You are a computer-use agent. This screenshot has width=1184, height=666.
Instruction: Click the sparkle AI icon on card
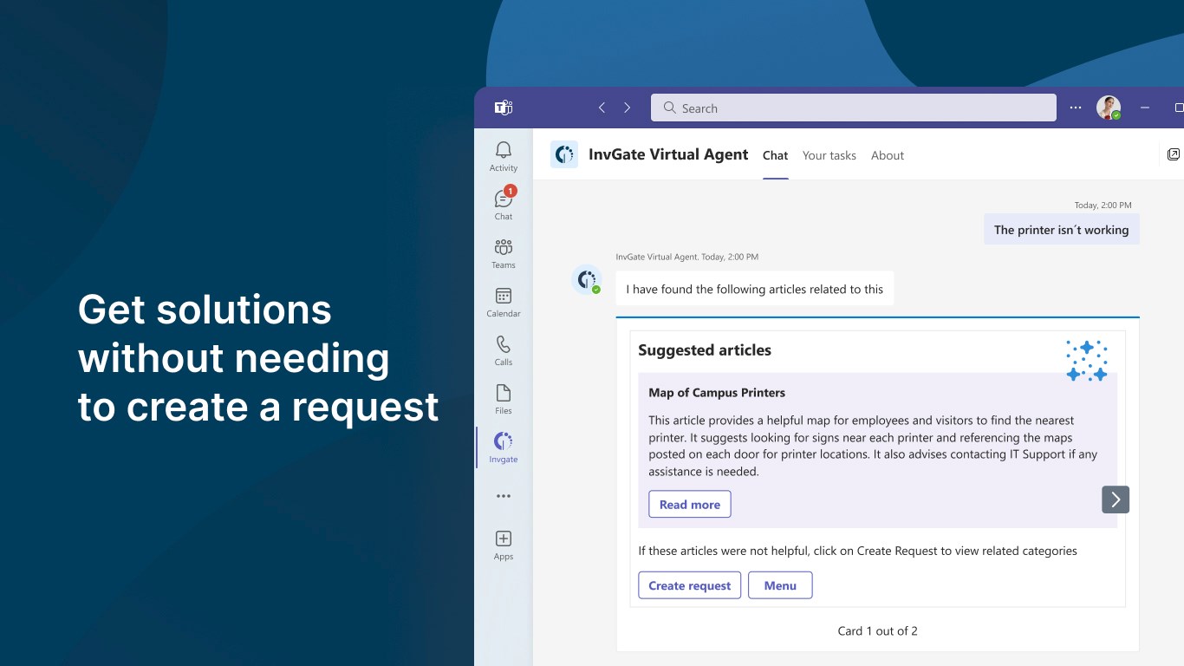point(1087,361)
